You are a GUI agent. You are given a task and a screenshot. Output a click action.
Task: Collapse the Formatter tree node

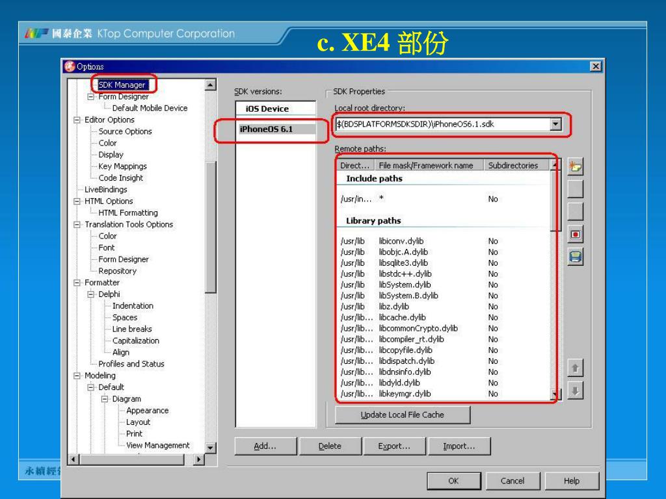point(77,283)
